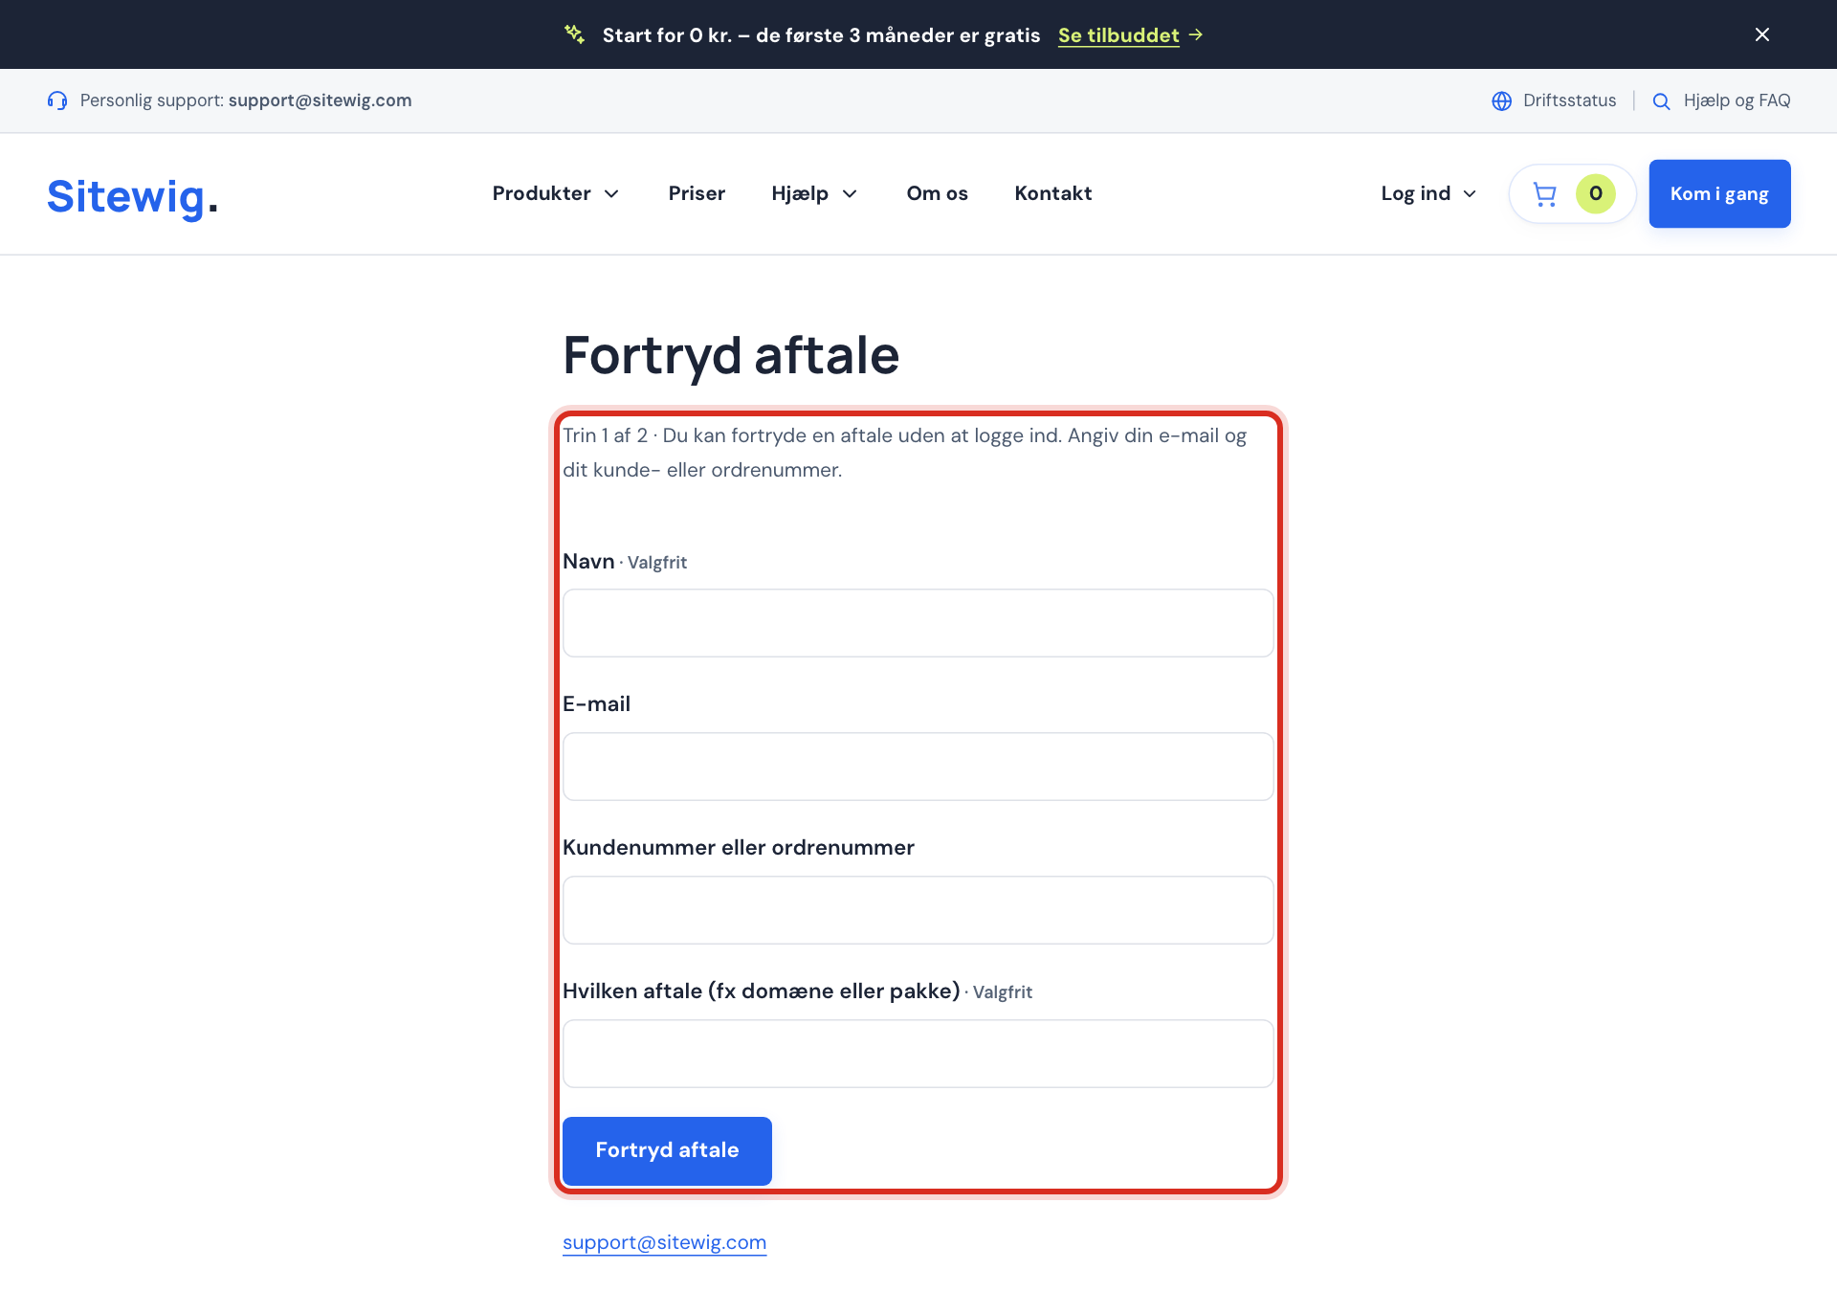Click the 'Kundenummer eller ordrenummer' label

(x=739, y=848)
